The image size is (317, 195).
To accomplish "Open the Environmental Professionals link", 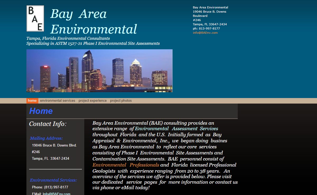I will pos(126,165).
